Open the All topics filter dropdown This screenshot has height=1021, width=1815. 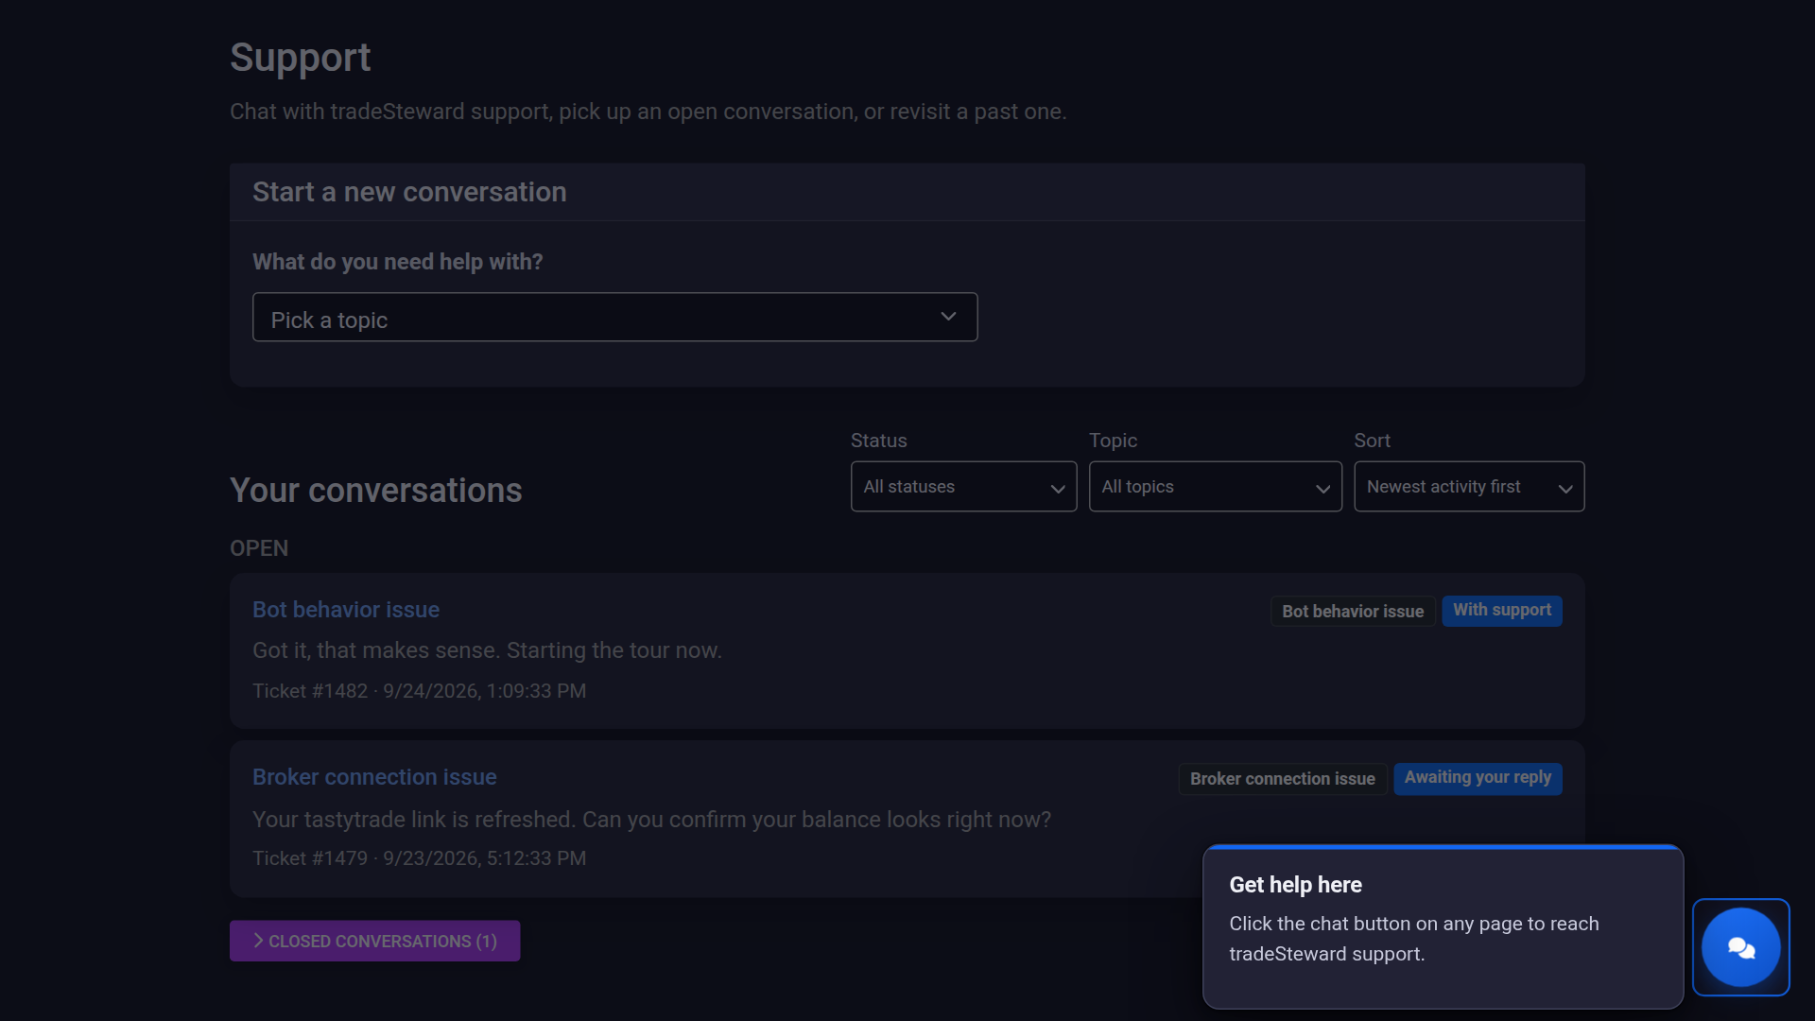[1215, 486]
